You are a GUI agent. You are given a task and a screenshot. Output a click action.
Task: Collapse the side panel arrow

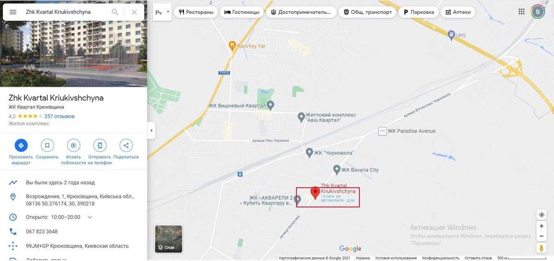click(x=151, y=130)
